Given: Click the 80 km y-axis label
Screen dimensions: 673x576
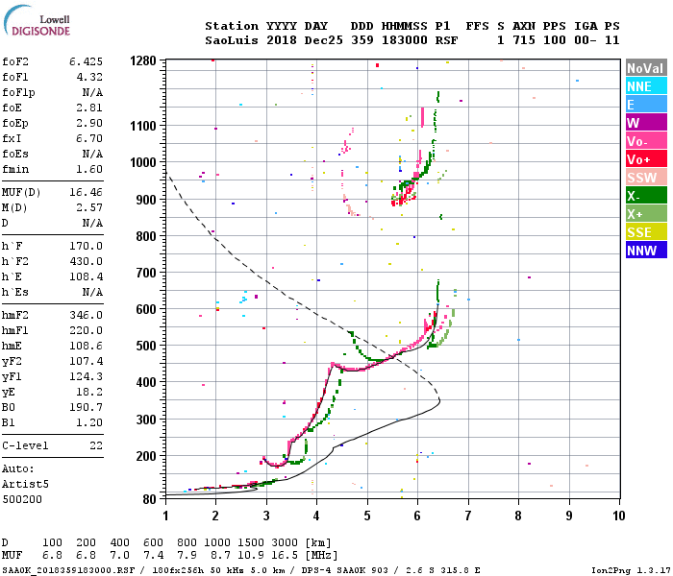Looking at the screenshot, I should (x=149, y=500).
